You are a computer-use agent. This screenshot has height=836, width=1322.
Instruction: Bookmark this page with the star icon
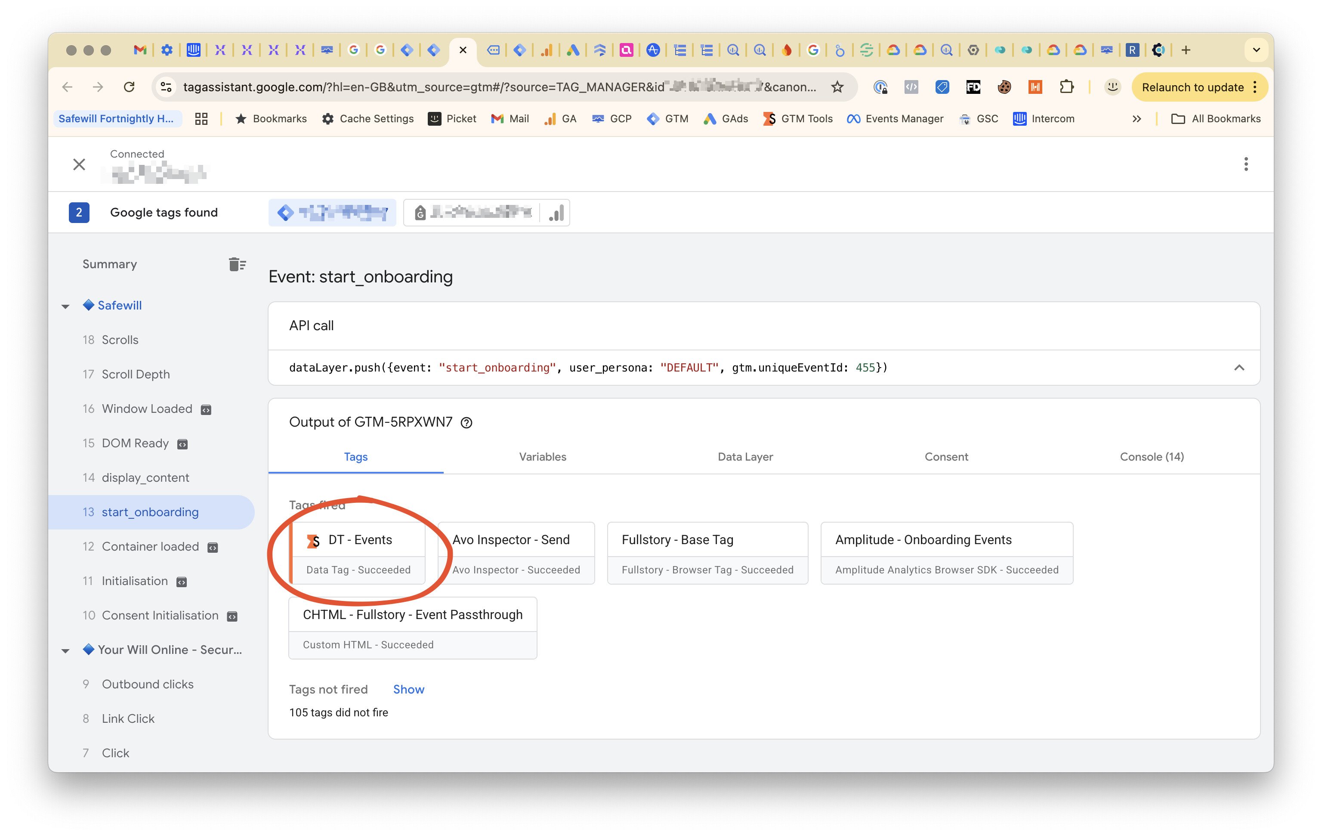(x=837, y=87)
